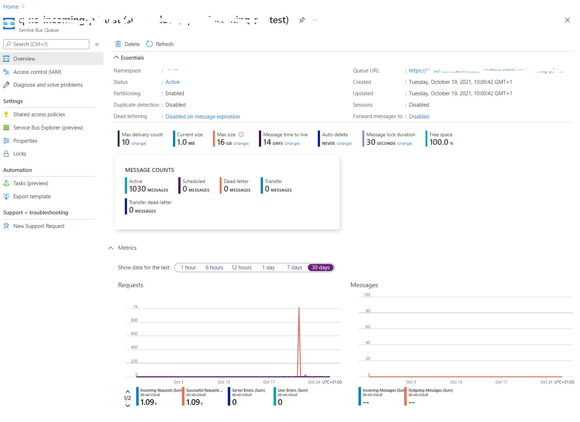This screenshot has height=422, width=580.
Task: Click the Access control (IAM) icon
Action: click(6, 72)
